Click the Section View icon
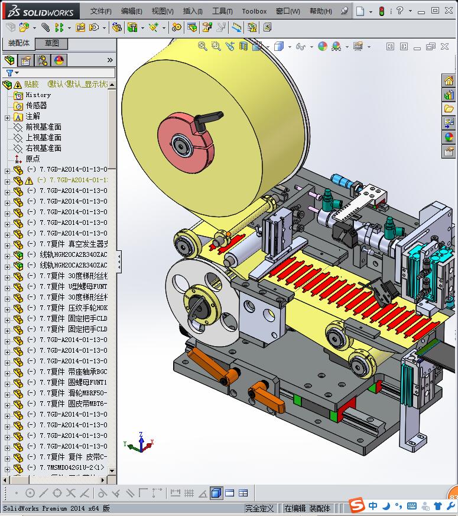 point(243,46)
